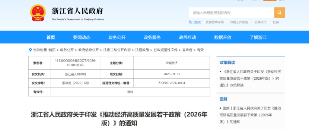Click the orange search magnifier button
The height and width of the screenshot is (135, 309).
point(280,13)
